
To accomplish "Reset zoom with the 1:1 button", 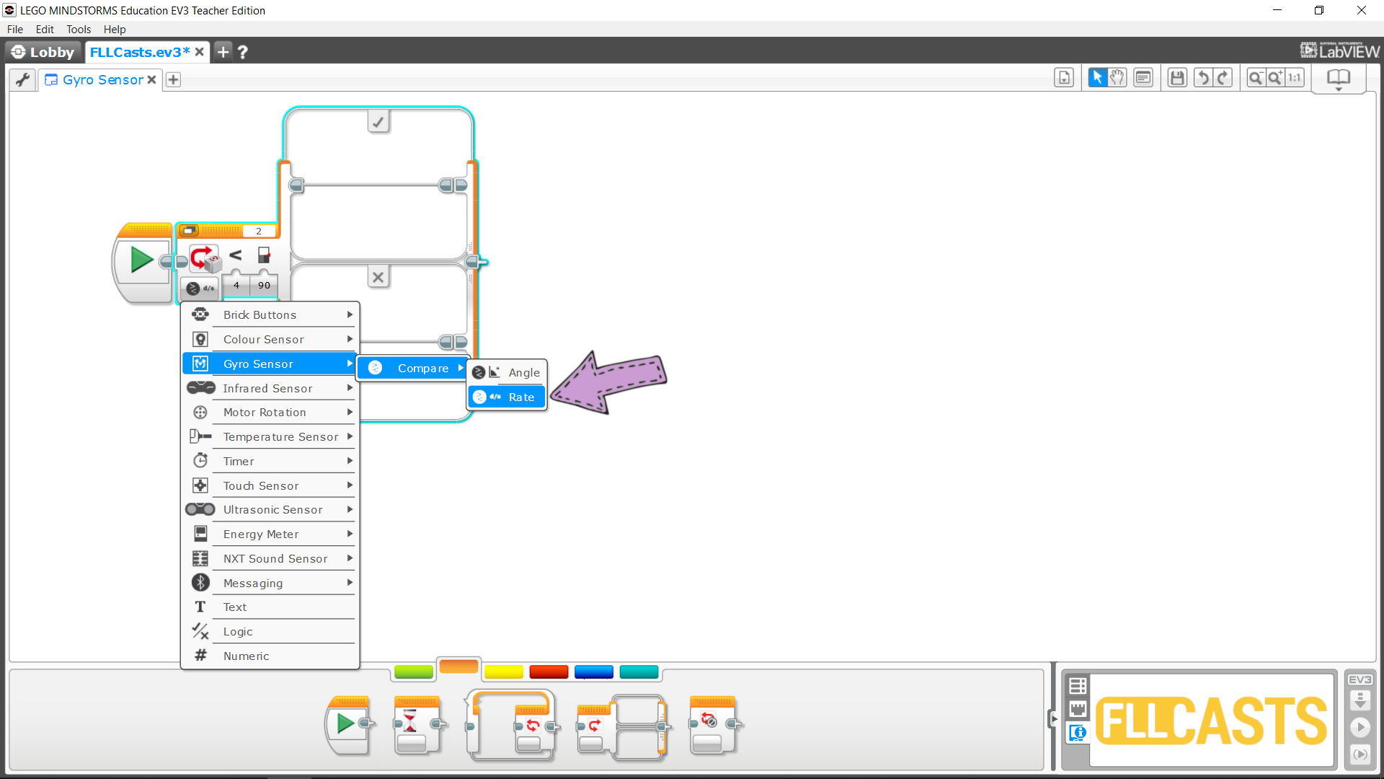I will 1295,78.
